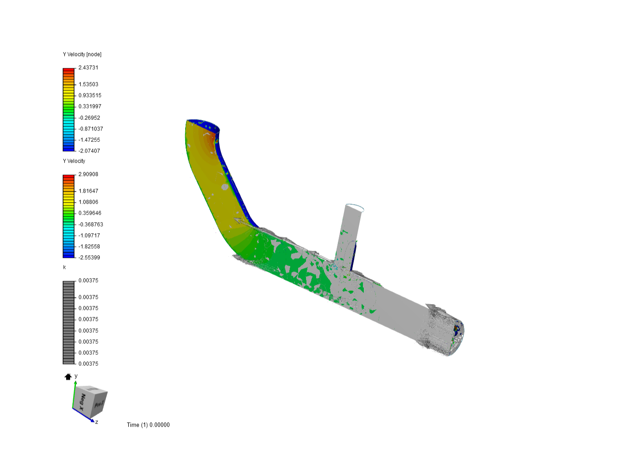Click legend value -1.47255
The image size is (635, 476).
tap(90, 140)
